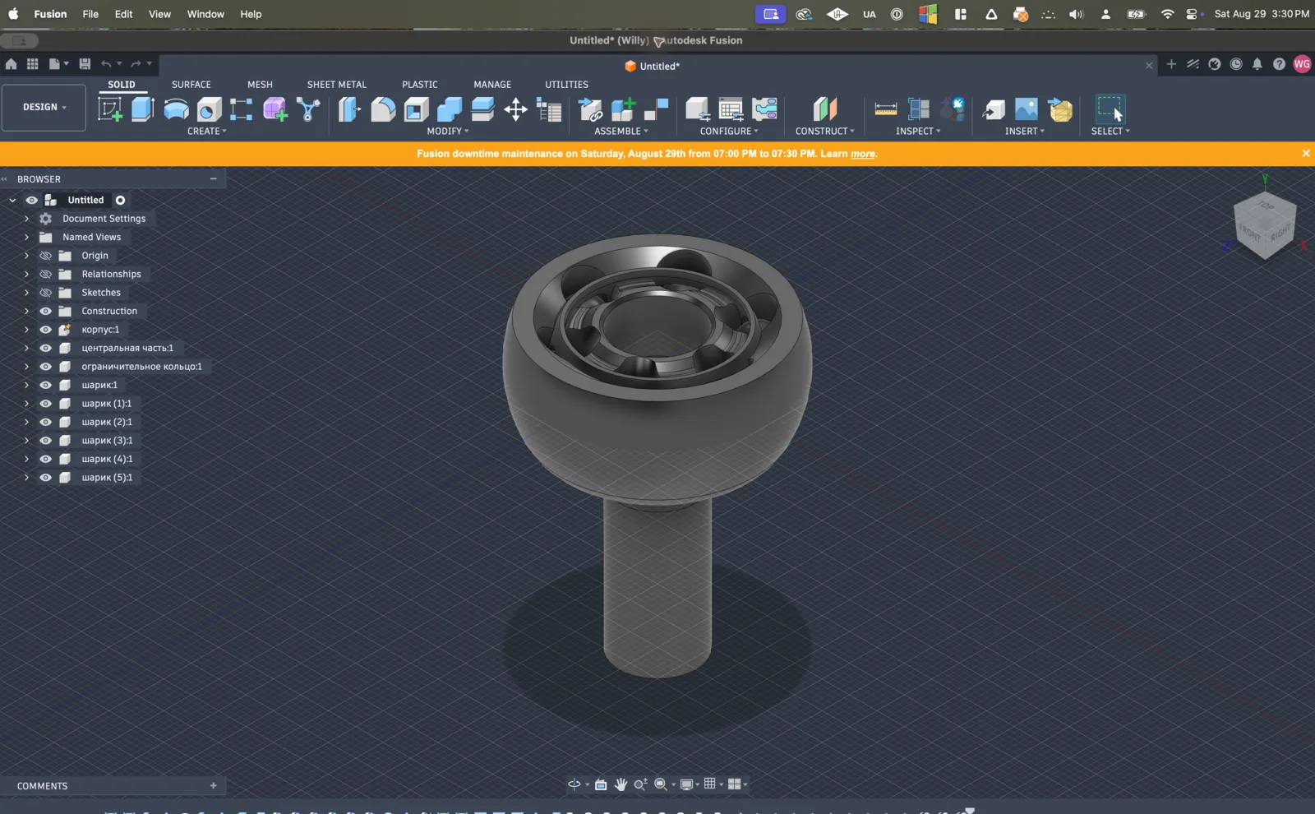This screenshot has height=814, width=1315.
Task: Switch to the SURFACE tab
Action: pos(191,85)
